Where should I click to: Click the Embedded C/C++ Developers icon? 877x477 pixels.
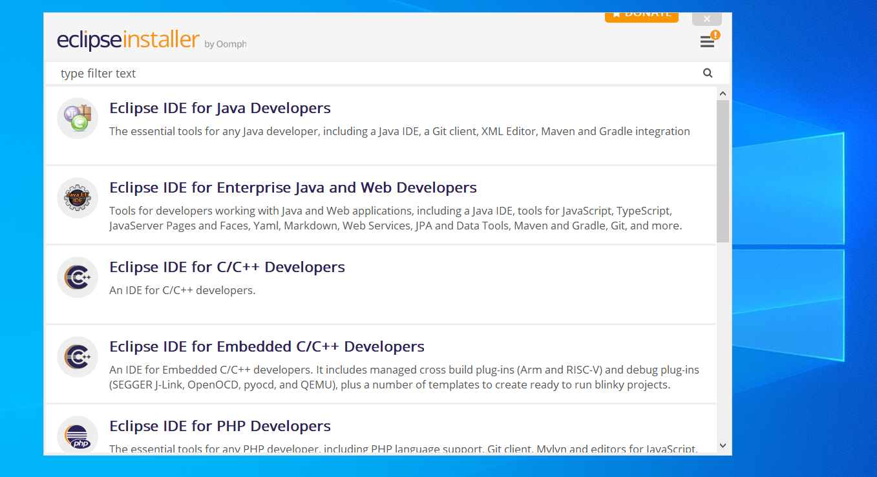pos(78,357)
